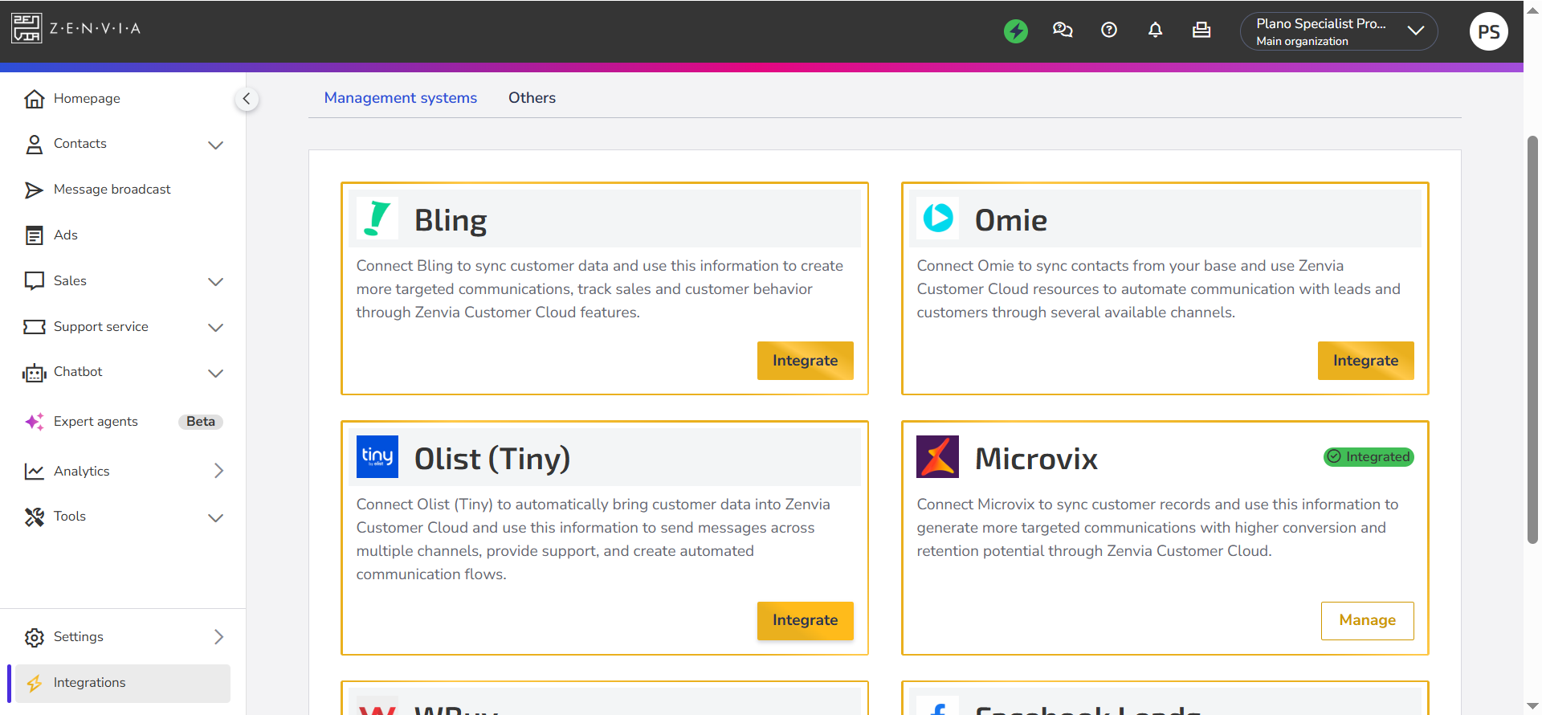Click the Sales speech bubble icon
This screenshot has width=1542, height=715.
(x=35, y=281)
